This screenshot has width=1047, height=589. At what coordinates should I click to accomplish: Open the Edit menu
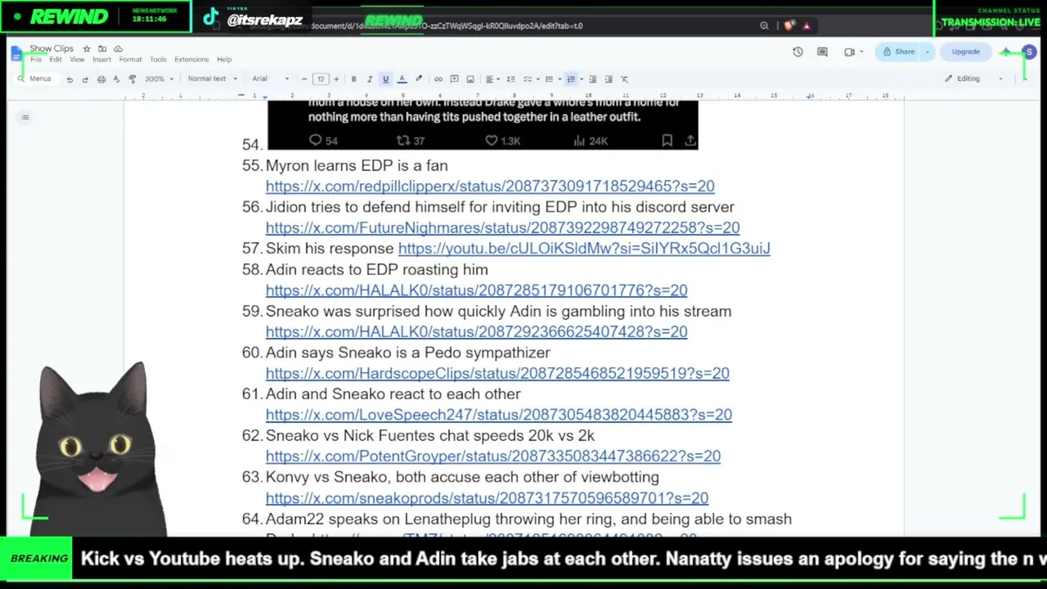click(x=55, y=60)
